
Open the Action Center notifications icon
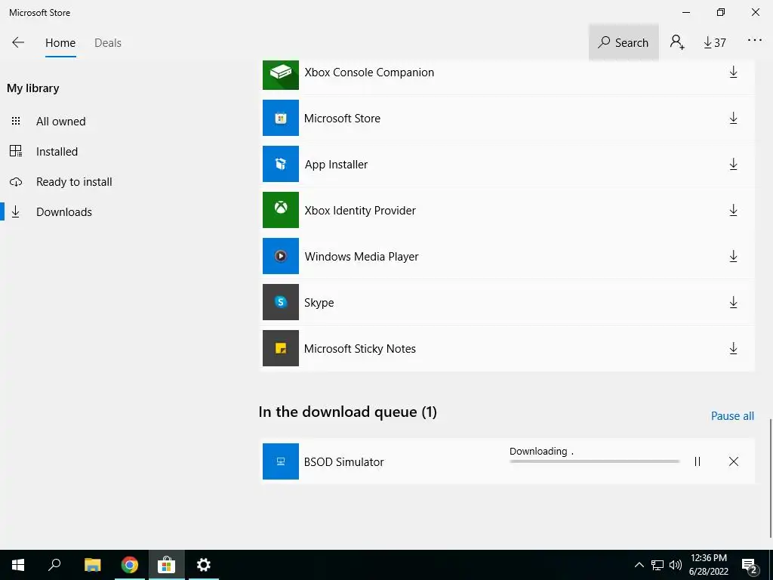pyautogui.click(x=750, y=565)
